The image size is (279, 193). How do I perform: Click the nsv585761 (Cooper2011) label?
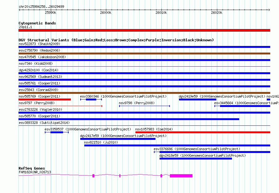39,83
